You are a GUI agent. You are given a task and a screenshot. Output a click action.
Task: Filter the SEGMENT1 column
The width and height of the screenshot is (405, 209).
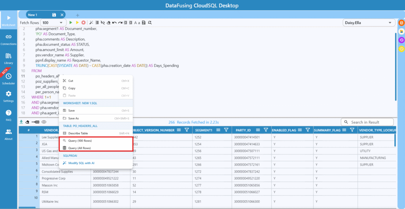click(226, 130)
